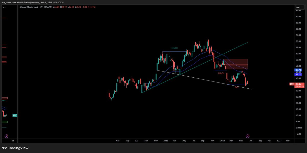Click the 65.00 price scale label
Screen dimensions: 307x153
point(298,48)
